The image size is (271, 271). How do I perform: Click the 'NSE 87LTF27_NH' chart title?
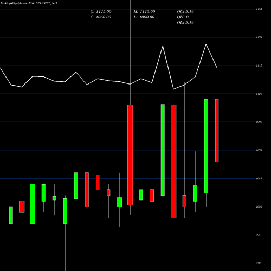pos(43,3)
